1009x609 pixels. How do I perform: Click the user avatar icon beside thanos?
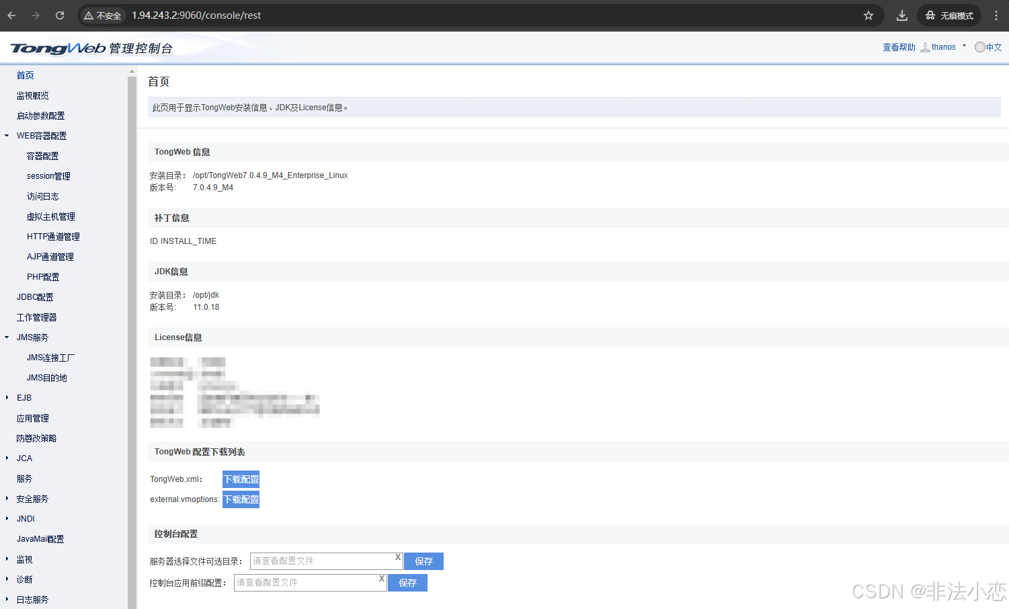click(x=925, y=47)
